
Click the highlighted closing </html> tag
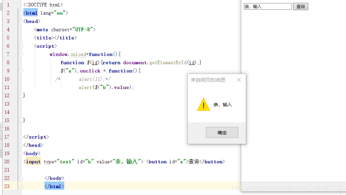click(x=54, y=186)
